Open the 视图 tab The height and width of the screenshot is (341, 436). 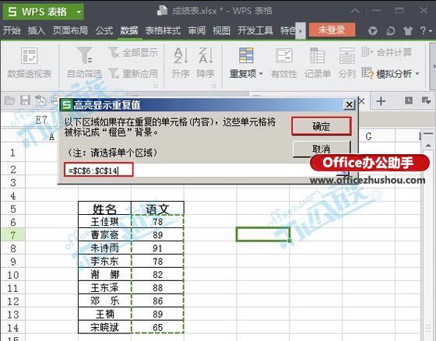[x=221, y=30]
